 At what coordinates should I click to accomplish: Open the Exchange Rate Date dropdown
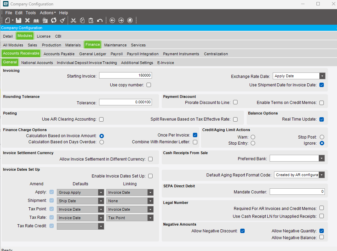pos(322,76)
